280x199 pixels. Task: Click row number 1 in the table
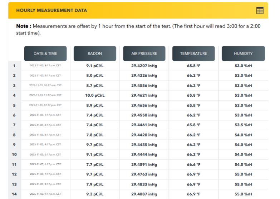click(x=14, y=66)
